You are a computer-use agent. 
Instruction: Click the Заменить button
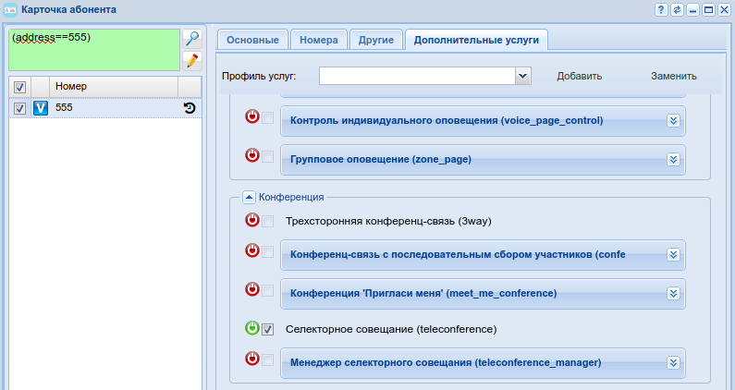click(x=674, y=76)
